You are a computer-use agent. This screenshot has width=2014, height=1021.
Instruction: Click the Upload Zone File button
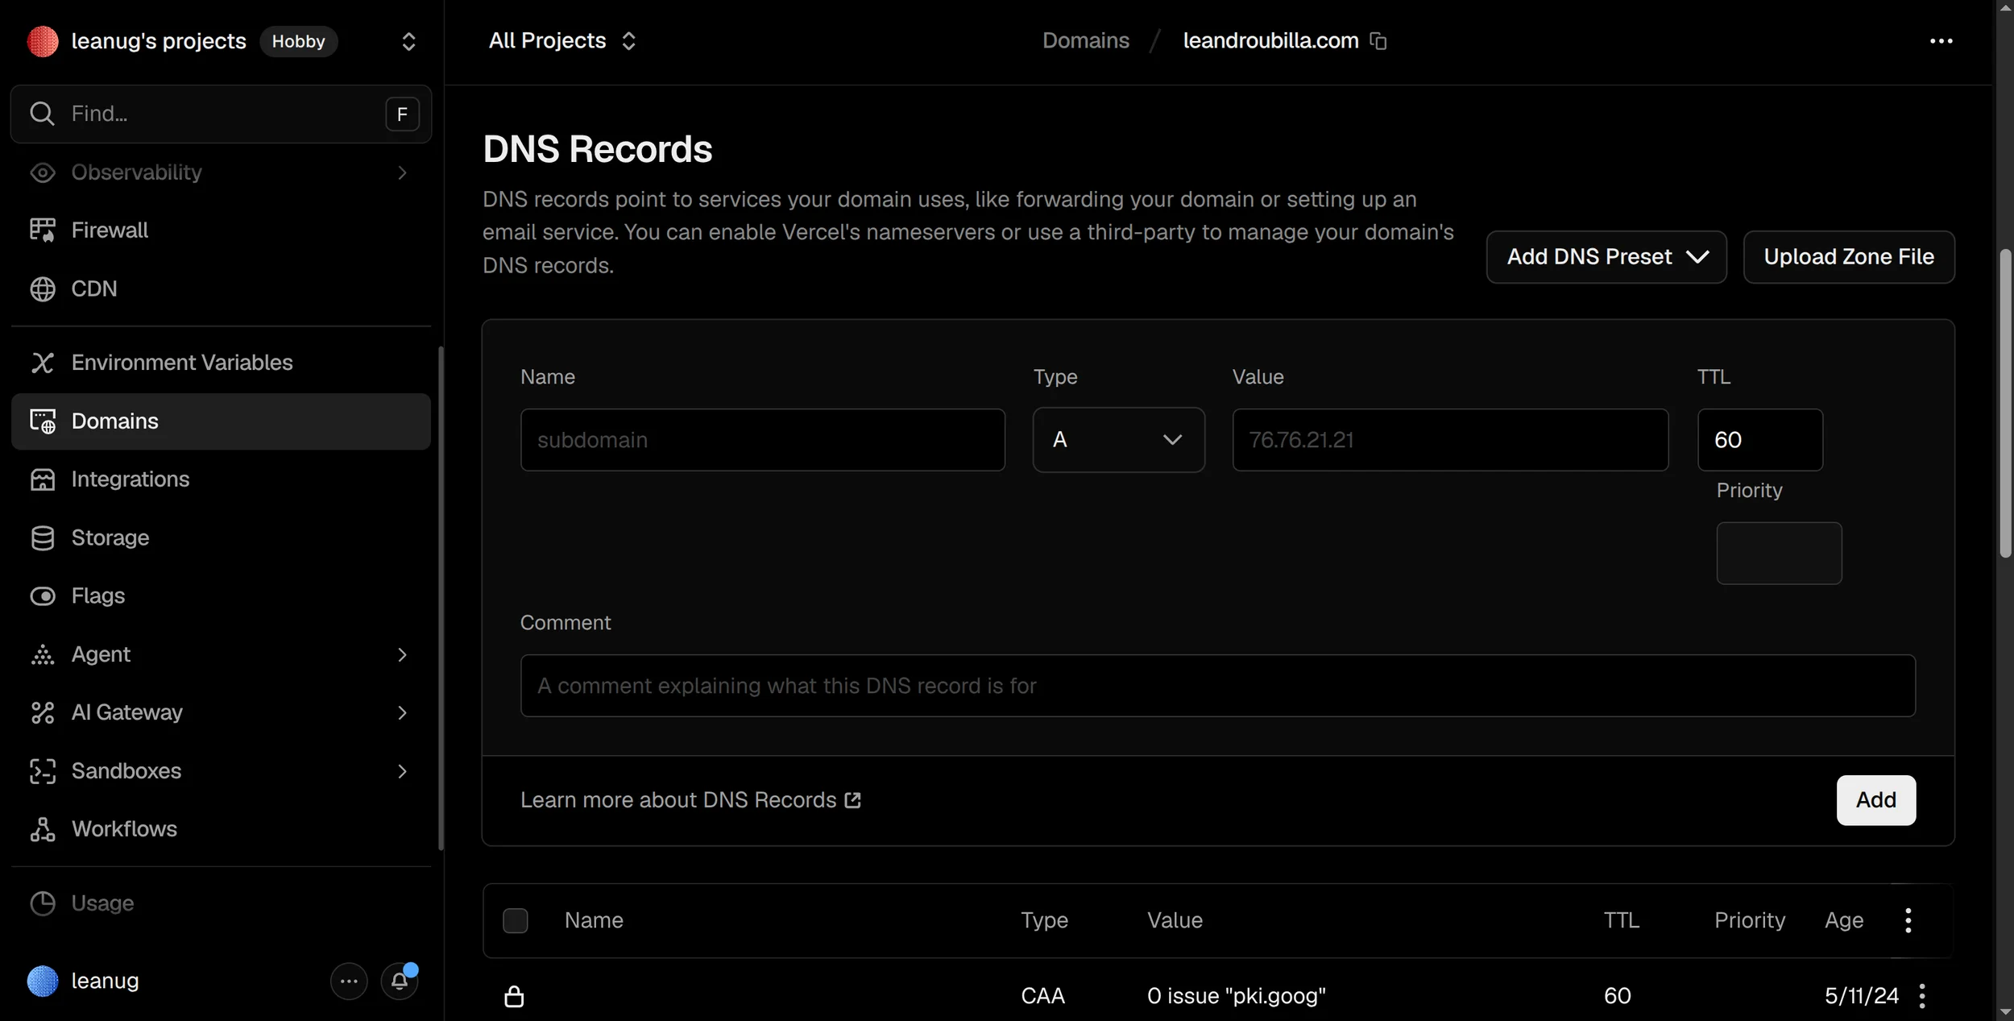[x=1849, y=257]
